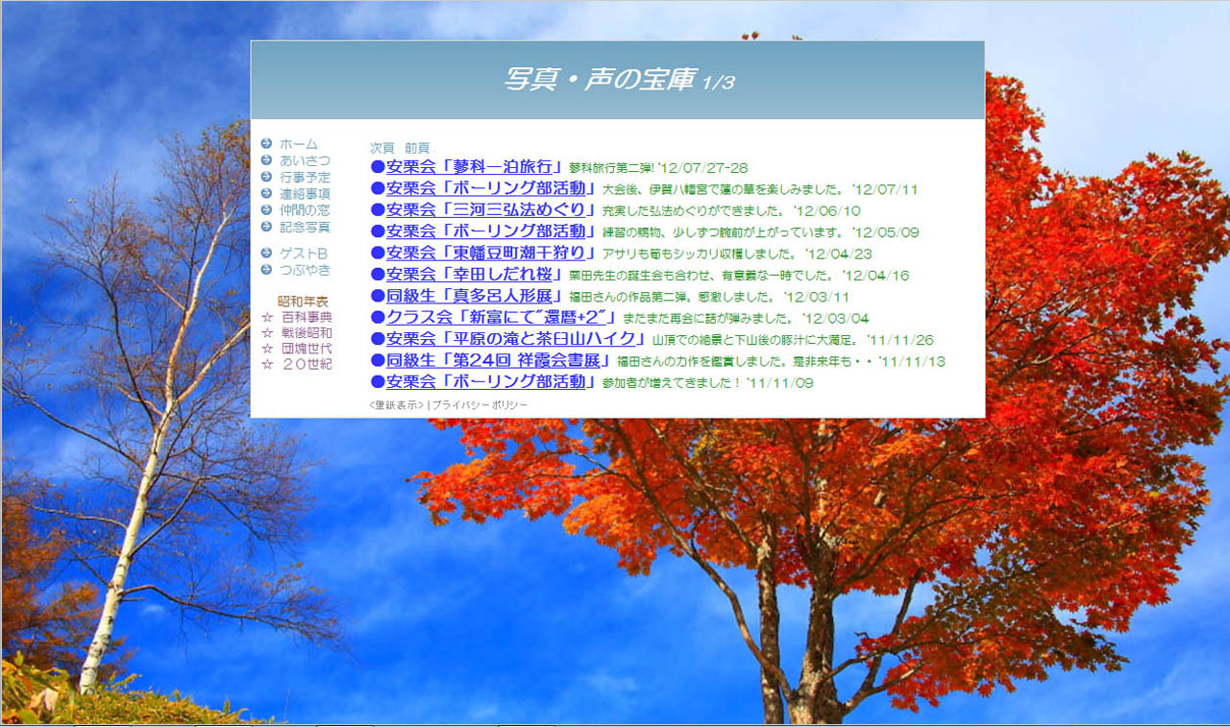Open the つぶやき sidebar item
Image resolution: width=1230 pixels, height=727 pixels.
point(305,270)
